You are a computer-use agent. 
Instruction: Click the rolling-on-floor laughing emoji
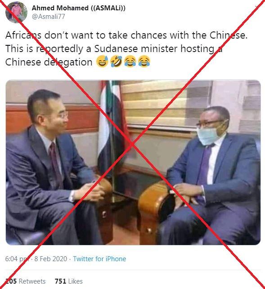pyautogui.click(x=116, y=61)
